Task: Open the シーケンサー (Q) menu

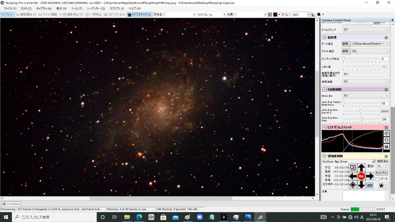Action: point(96,9)
